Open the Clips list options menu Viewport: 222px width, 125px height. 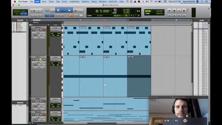click(208, 20)
